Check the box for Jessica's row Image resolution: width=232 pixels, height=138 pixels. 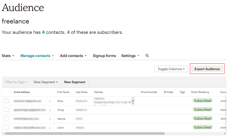6,119
